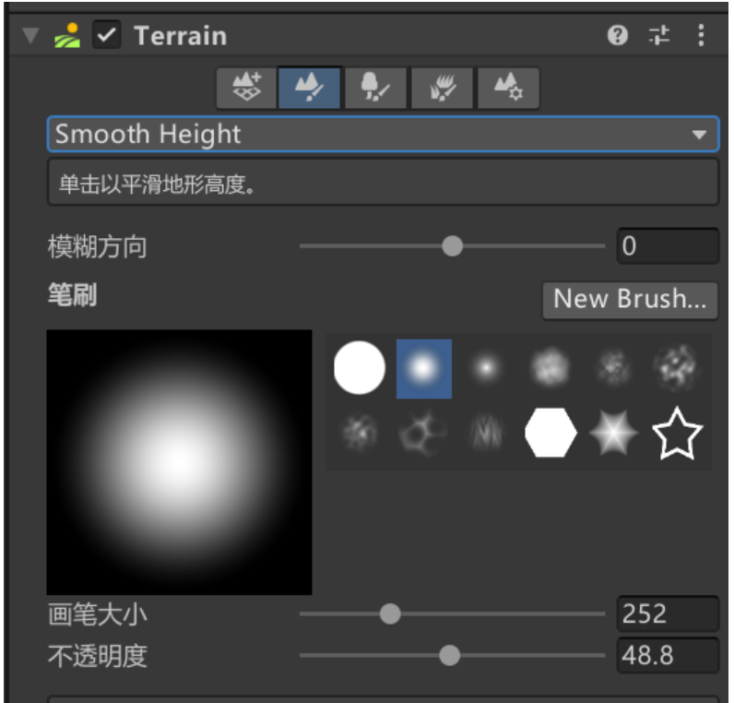734x703 pixels.
Task: Click the large brush preview image
Action: [179, 462]
